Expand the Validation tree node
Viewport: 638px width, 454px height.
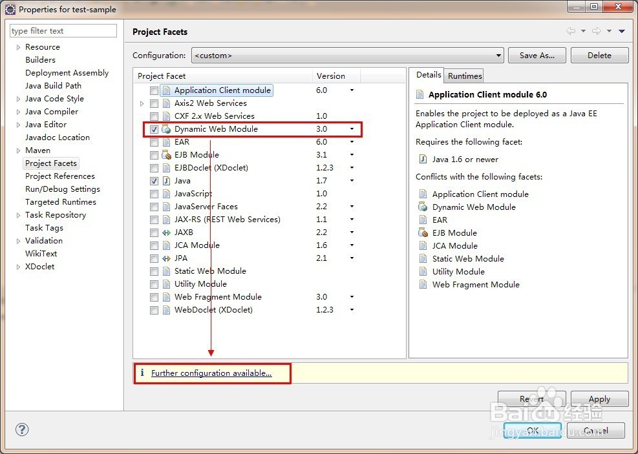pos(18,241)
